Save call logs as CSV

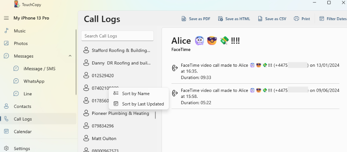tap(272, 19)
